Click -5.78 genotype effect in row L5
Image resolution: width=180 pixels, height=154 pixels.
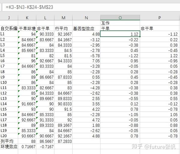[86, 56]
